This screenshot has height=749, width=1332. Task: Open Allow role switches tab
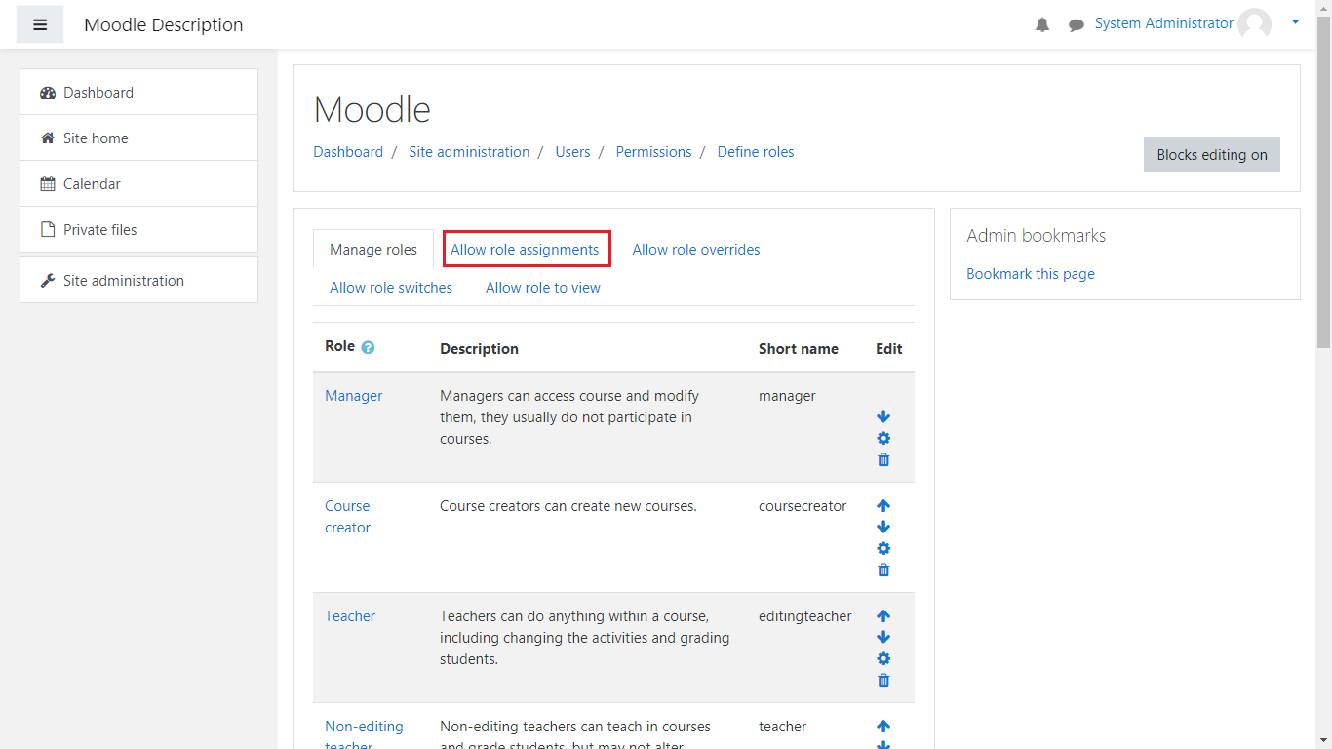pos(391,288)
